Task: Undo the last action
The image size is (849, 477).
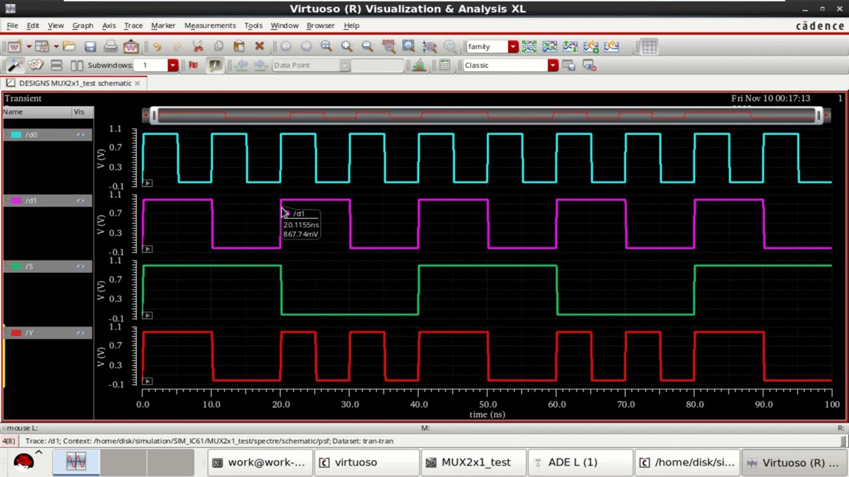Action: (157, 46)
